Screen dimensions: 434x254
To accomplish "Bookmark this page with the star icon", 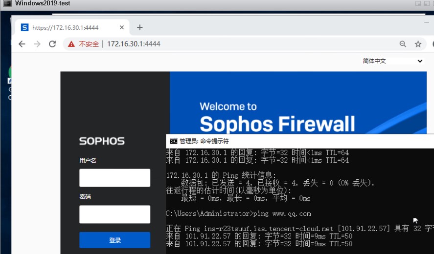I will point(418,44).
